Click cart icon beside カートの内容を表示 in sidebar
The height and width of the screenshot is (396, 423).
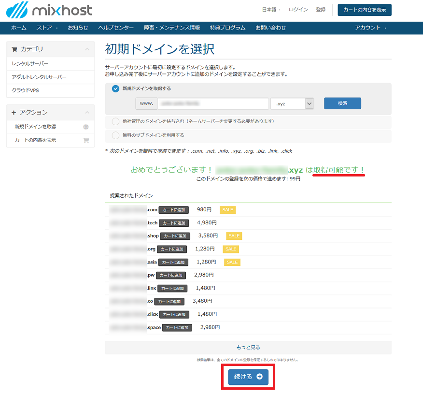click(85, 141)
